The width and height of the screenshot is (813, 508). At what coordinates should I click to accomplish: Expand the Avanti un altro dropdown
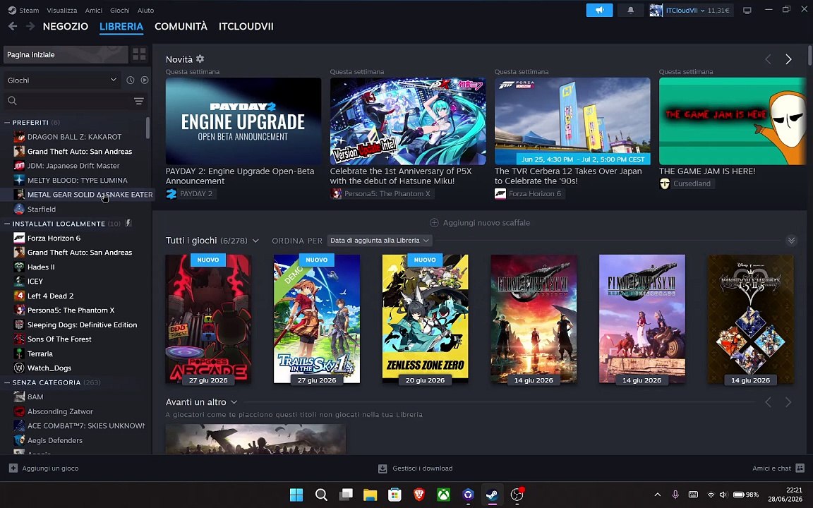[234, 401]
